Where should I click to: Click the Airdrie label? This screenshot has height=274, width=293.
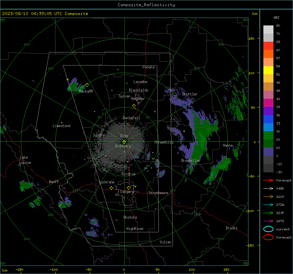click(128, 174)
